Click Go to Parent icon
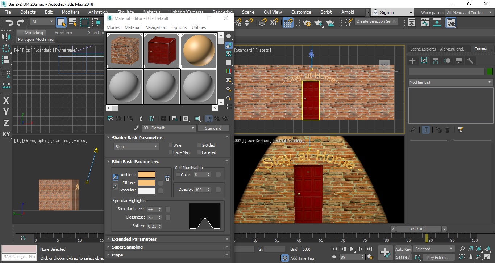Screen dimensions: 495x263 (x=217, y=118)
